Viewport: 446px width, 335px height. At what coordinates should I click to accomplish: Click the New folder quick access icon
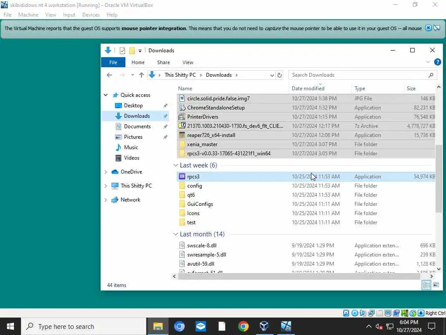(x=132, y=51)
